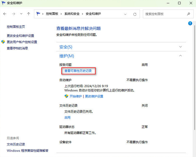
Task: Select 控制面板 in the breadcrumb path
Action: click(52, 14)
